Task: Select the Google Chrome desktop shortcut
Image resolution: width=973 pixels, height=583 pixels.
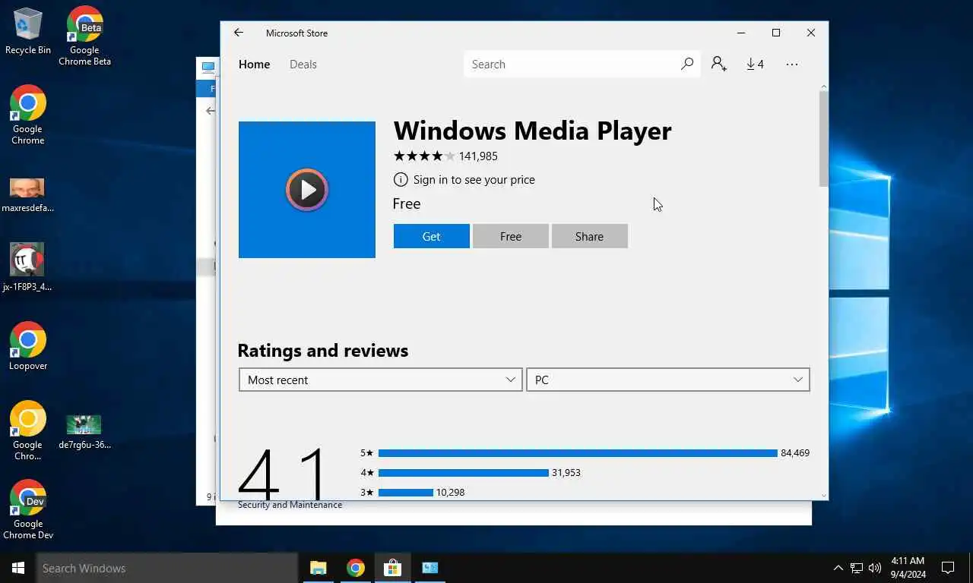Action: 28,115
